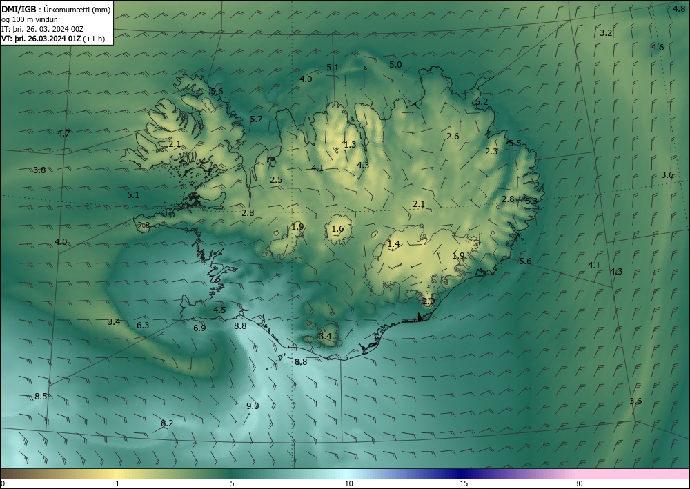Click the 1.3 value label
Image resolution: width=690 pixels, height=489 pixels.
[x=350, y=145]
